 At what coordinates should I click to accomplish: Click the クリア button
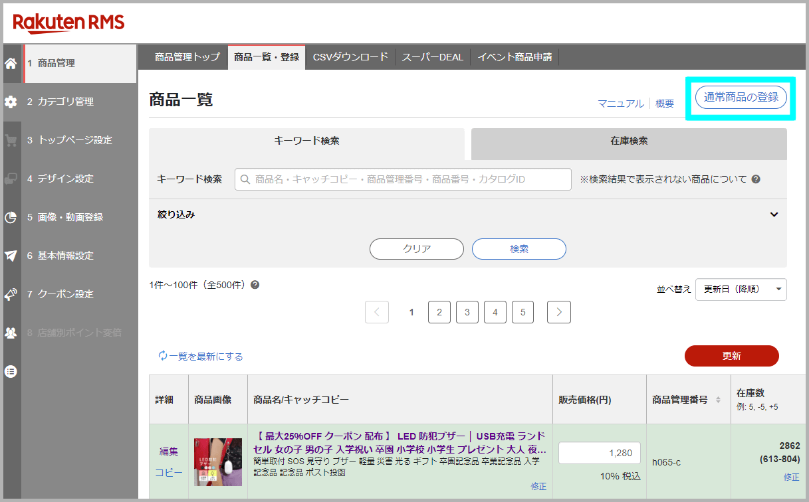pyautogui.click(x=417, y=249)
